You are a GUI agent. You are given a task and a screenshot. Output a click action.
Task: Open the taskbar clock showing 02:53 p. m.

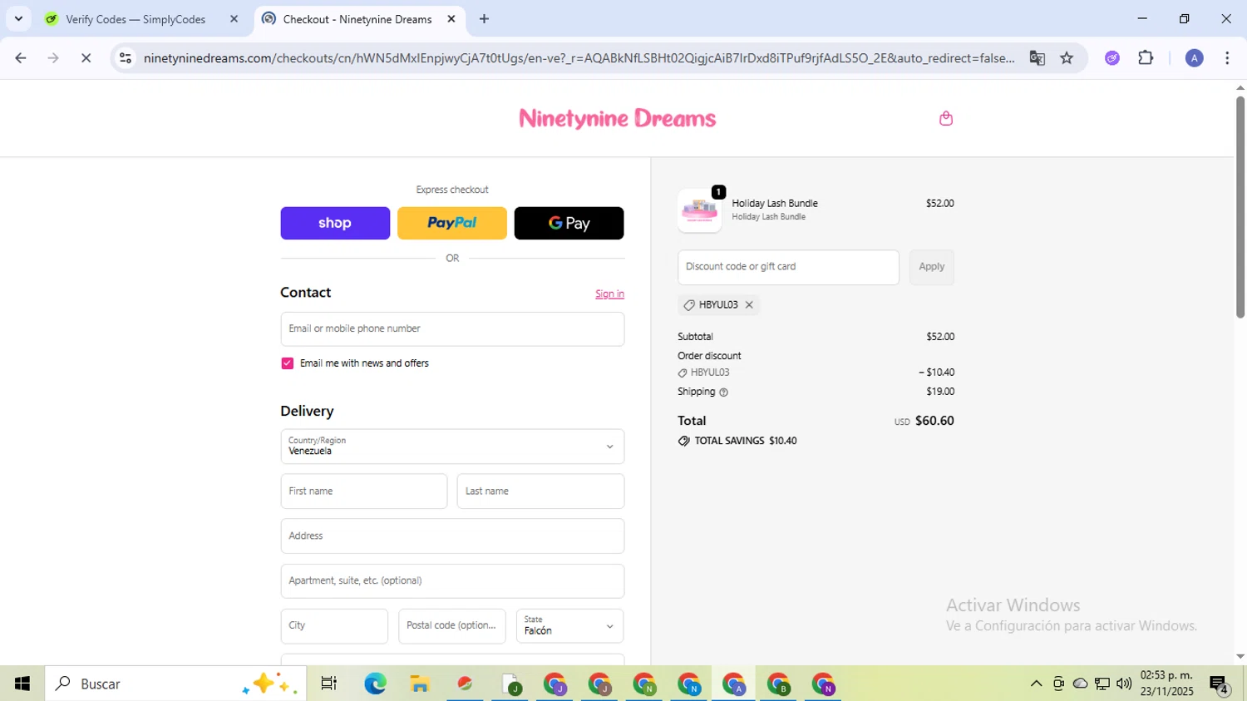tap(1166, 684)
